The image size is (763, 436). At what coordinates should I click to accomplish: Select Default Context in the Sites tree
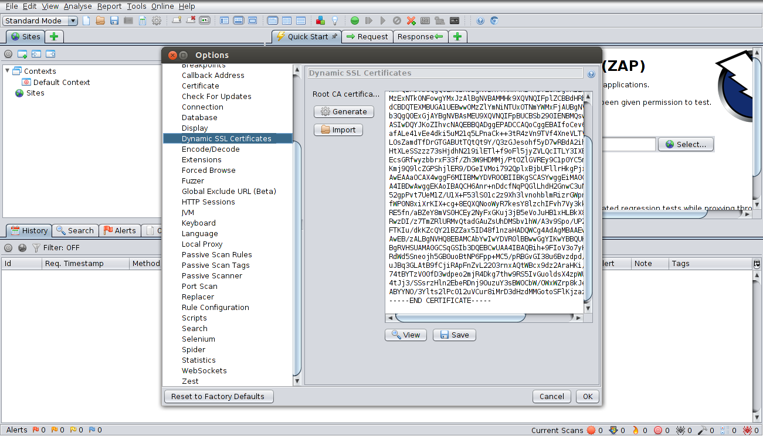coord(62,82)
